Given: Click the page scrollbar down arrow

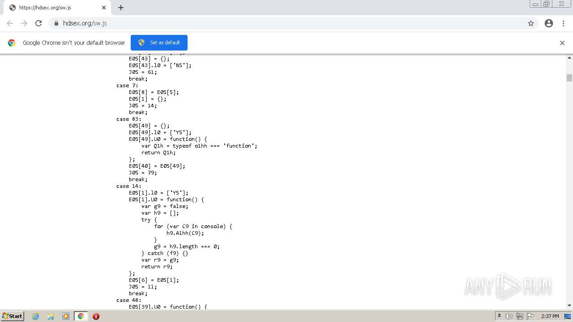Looking at the screenshot, I should pyautogui.click(x=569, y=305).
